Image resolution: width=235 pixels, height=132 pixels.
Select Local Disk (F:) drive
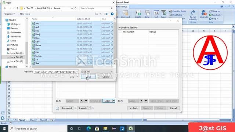17,61
